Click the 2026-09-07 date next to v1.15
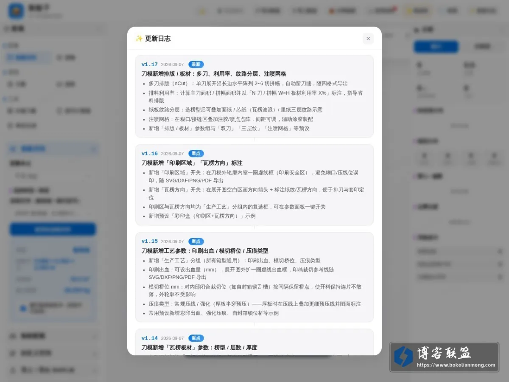The width and height of the screenshot is (509, 382). (172, 242)
